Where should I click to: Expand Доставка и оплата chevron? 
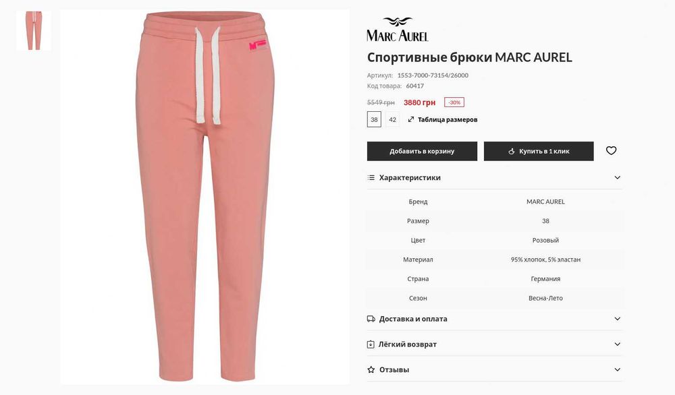618,319
